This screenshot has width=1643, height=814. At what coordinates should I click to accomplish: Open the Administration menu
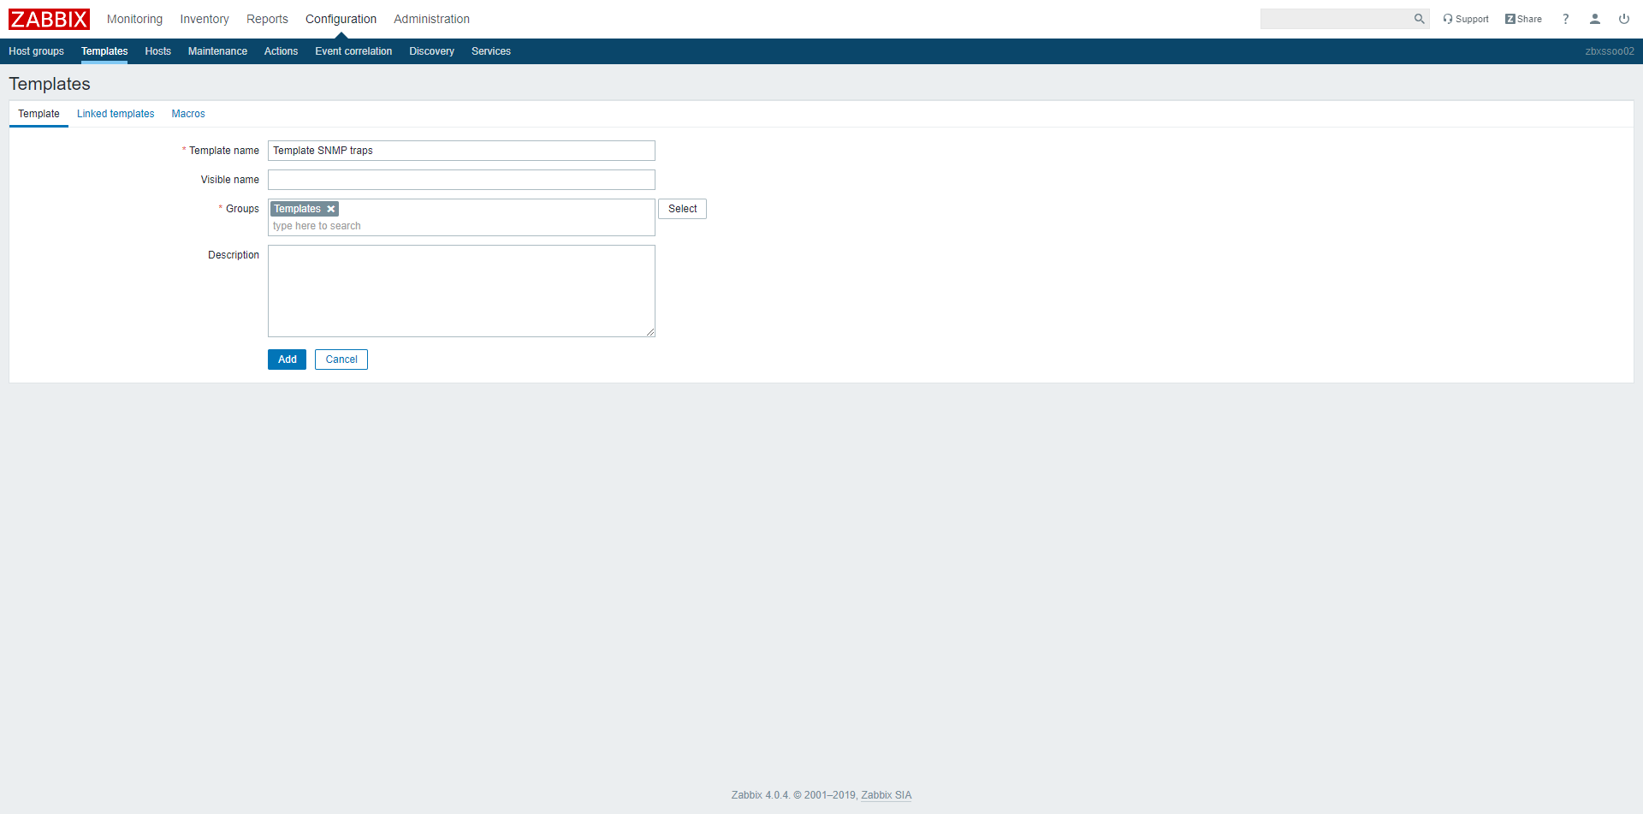coord(431,19)
